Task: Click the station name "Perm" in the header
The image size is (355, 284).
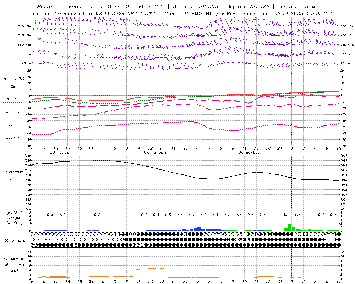Action: (44, 7)
